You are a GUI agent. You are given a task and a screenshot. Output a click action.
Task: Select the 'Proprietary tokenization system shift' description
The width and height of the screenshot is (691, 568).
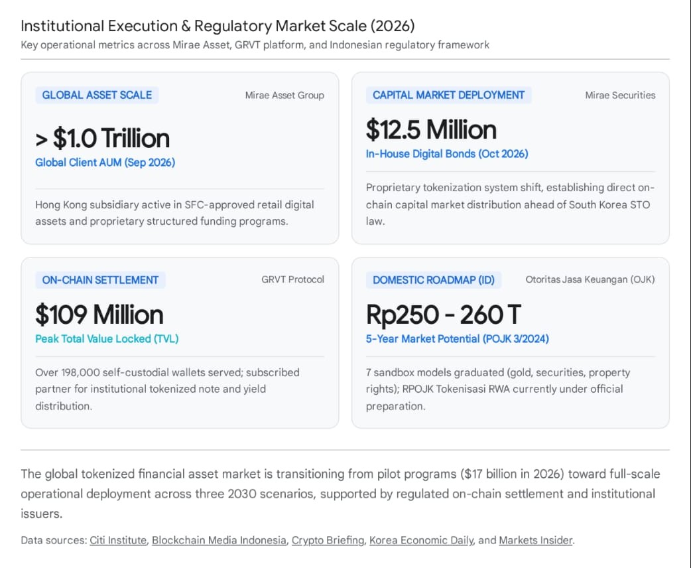511,204
